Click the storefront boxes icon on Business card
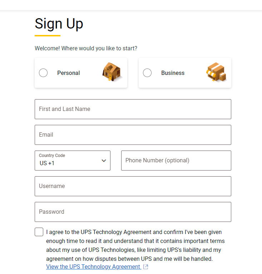 [216, 72]
